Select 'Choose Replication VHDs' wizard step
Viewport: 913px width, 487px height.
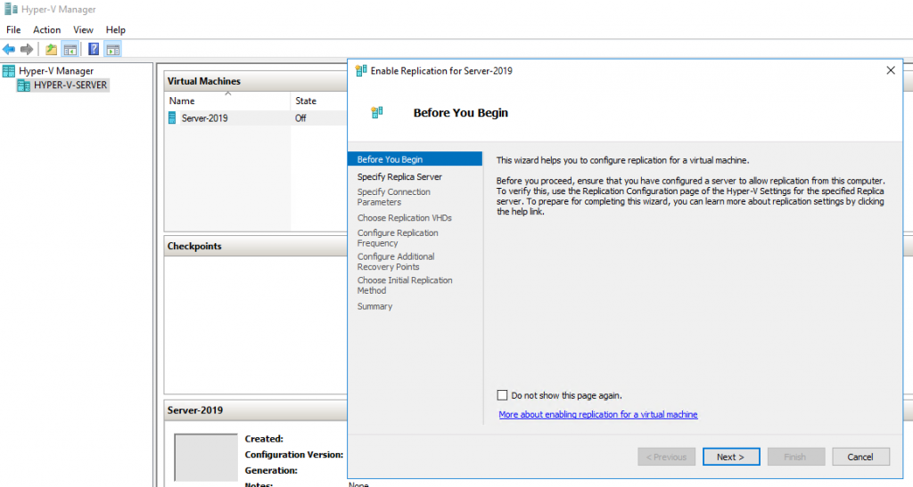(x=404, y=218)
